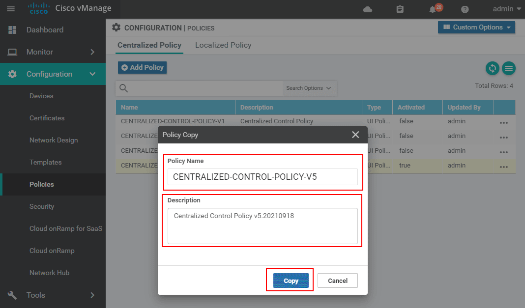This screenshot has height=308, width=525.
Task: Click the Policy Name input field
Action: [262, 177]
